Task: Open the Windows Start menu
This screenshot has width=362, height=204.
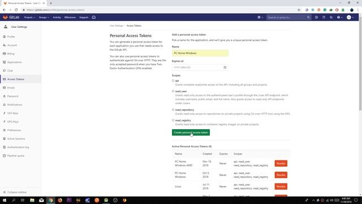Action: [5, 200]
